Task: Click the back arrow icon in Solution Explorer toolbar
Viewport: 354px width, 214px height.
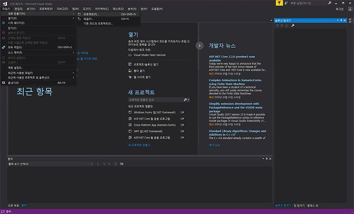Action: point(277,26)
